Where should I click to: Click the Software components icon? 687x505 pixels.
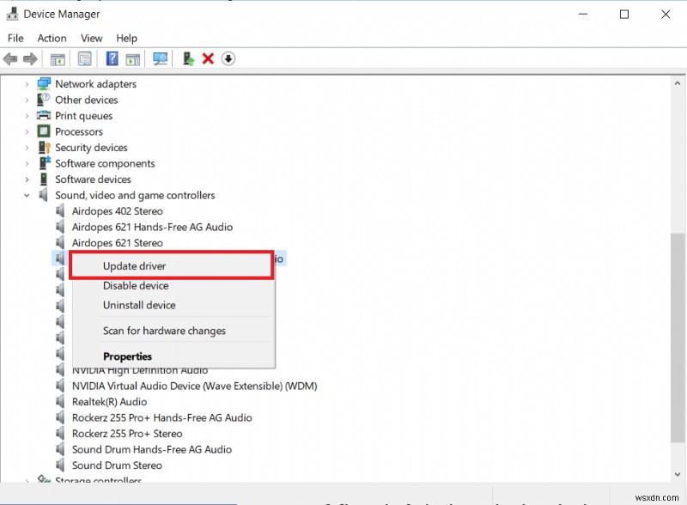click(x=45, y=163)
